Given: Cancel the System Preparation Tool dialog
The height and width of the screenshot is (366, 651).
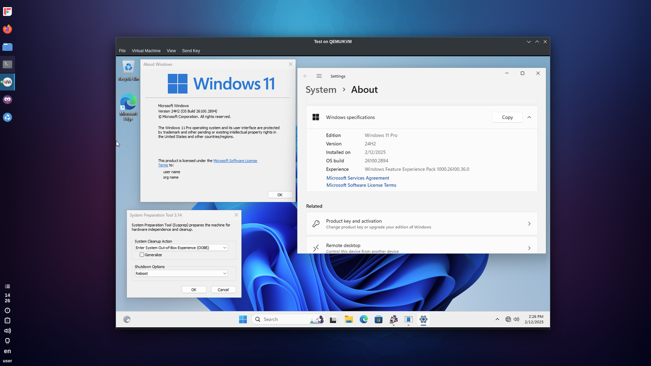Looking at the screenshot, I should pyautogui.click(x=223, y=290).
